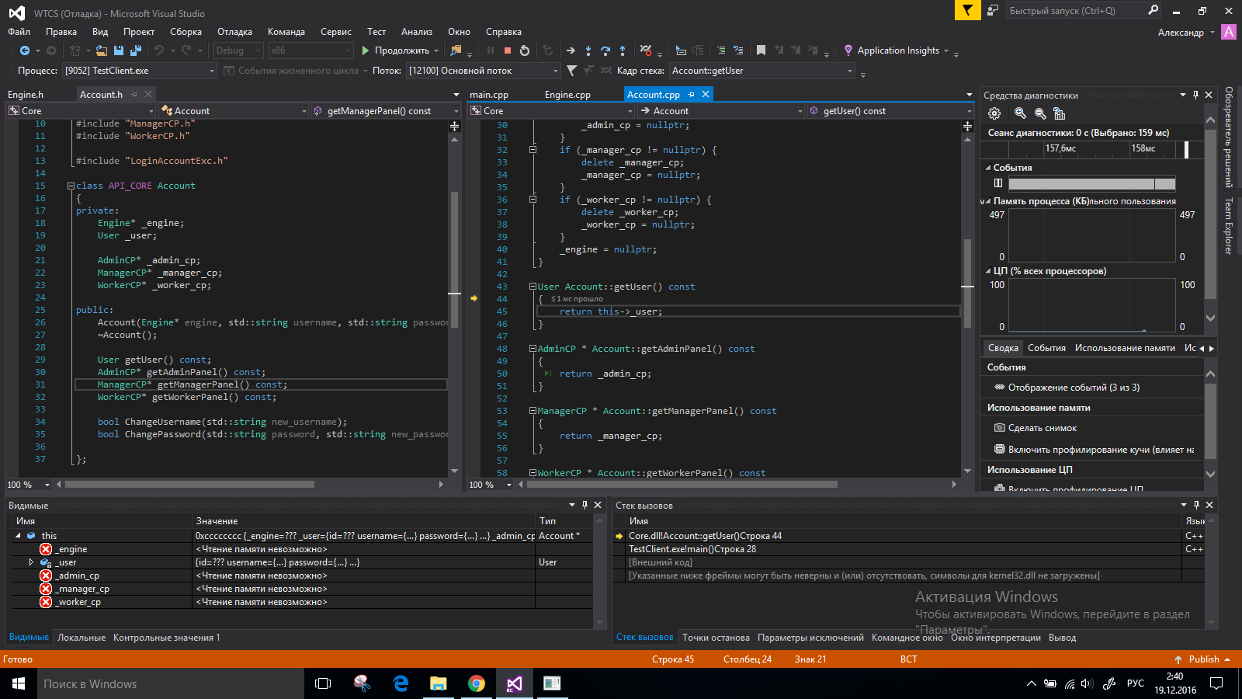1242x699 pixels.
Task: Click the Restart debugging icon
Action: (525, 50)
